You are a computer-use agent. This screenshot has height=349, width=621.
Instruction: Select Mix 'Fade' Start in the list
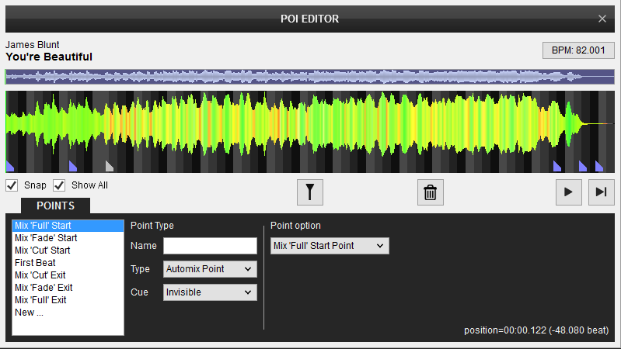click(46, 238)
